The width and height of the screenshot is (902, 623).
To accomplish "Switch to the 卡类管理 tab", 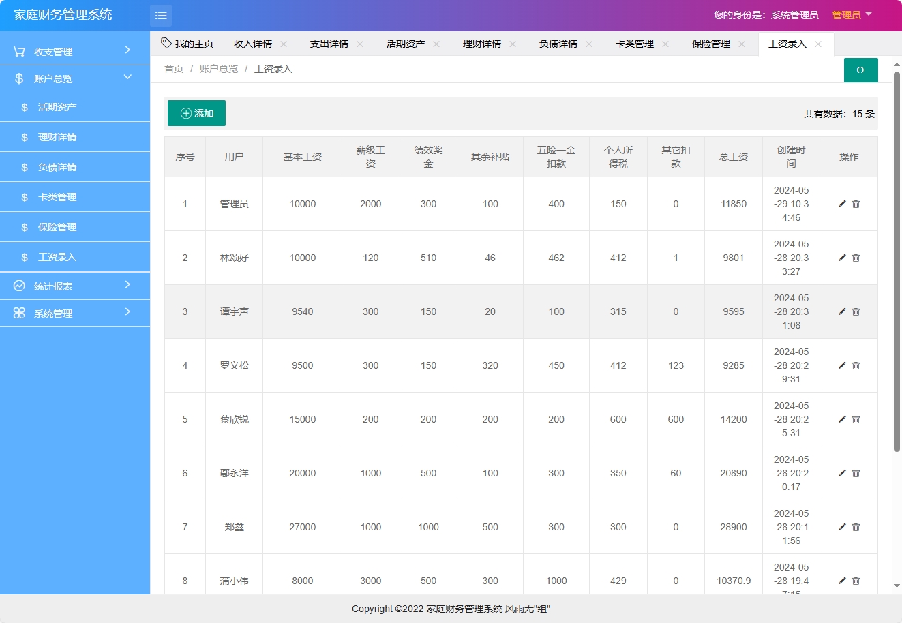I will tap(635, 42).
